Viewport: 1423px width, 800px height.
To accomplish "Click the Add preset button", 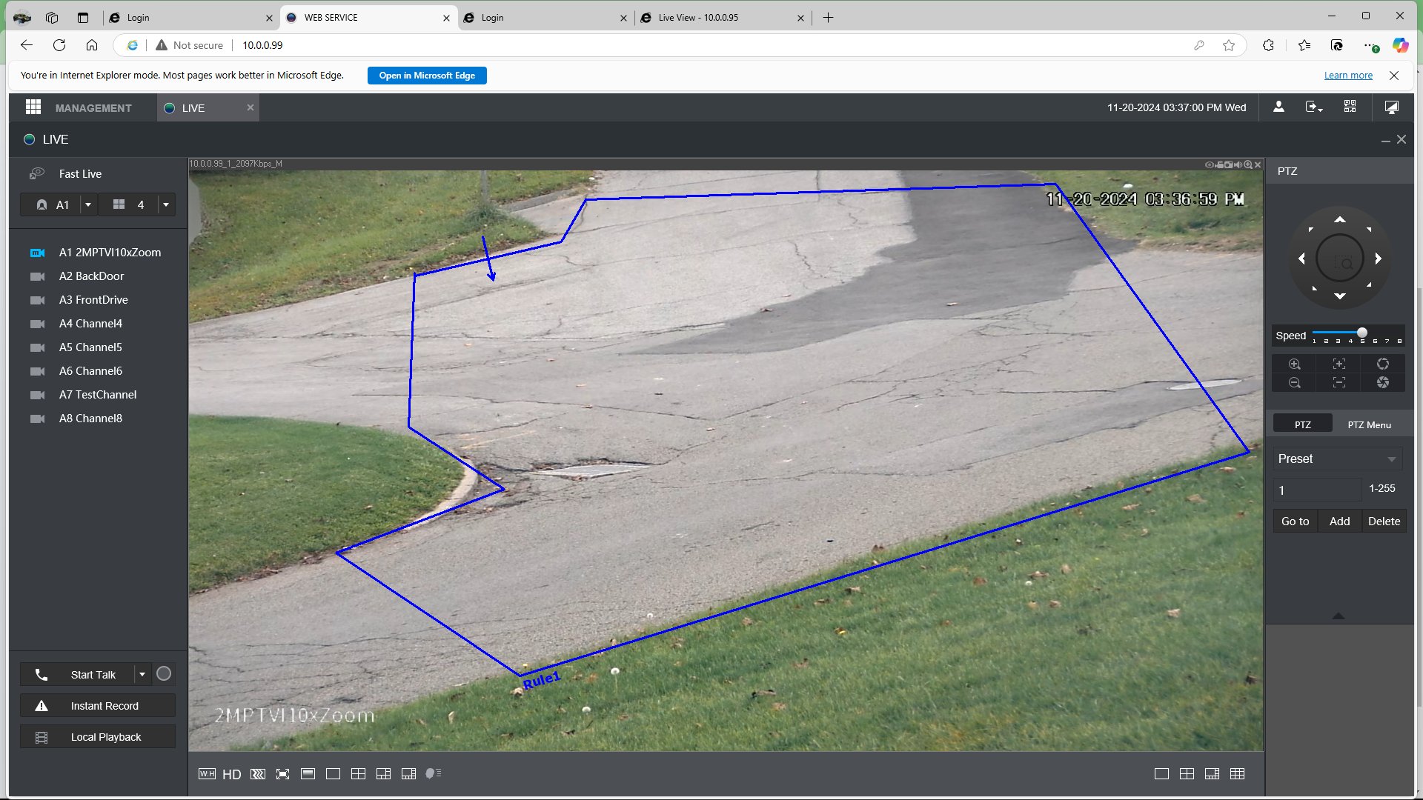I will tap(1339, 521).
